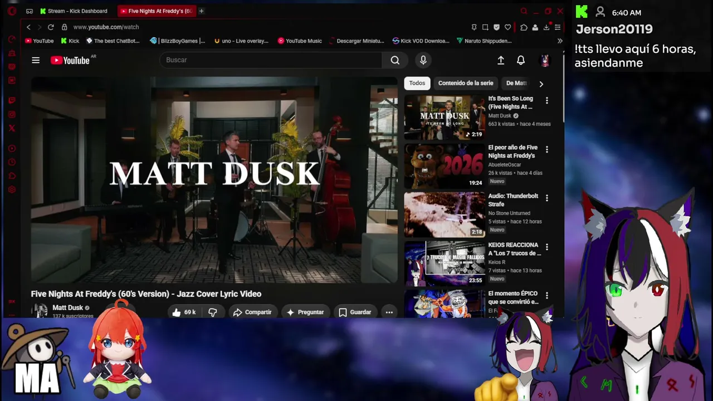Open X (Twitter) in the Opera sidebar

[12, 128]
